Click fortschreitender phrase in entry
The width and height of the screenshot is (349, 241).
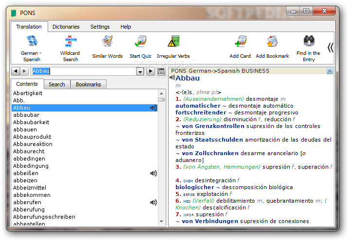(x=201, y=112)
